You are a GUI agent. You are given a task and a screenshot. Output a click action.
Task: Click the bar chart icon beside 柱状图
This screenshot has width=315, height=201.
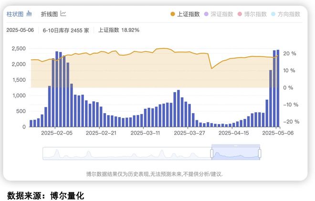tap(29, 13)
